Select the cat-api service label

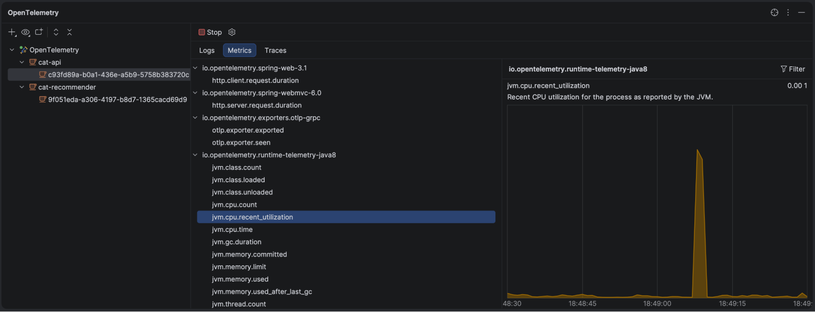coord(50,62)
